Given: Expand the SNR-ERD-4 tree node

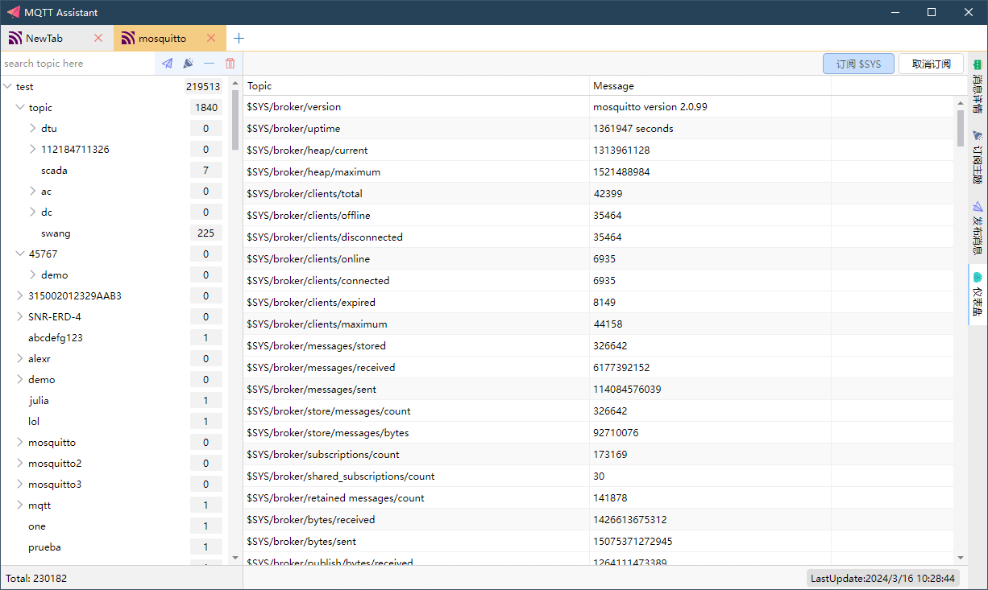Looking at the screenshot, I should tap(20, 317).
